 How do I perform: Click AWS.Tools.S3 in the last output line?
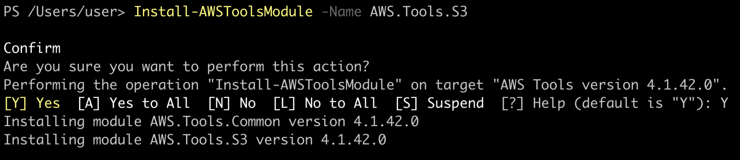coord(199,140)
